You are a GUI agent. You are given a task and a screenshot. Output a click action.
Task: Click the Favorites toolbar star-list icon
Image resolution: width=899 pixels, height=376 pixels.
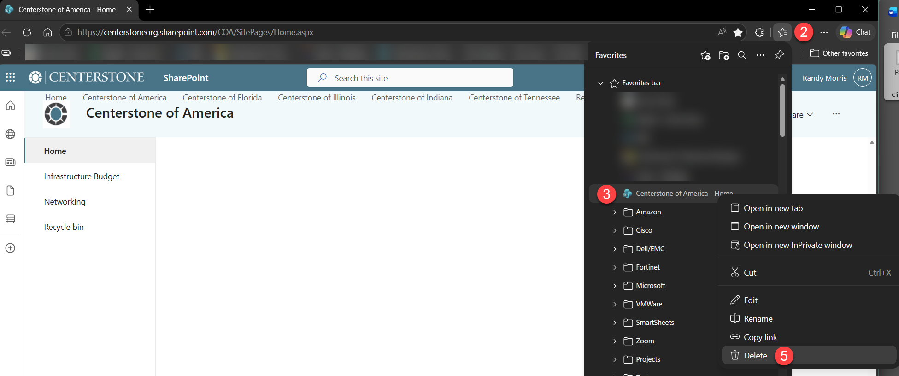point(782,32)
